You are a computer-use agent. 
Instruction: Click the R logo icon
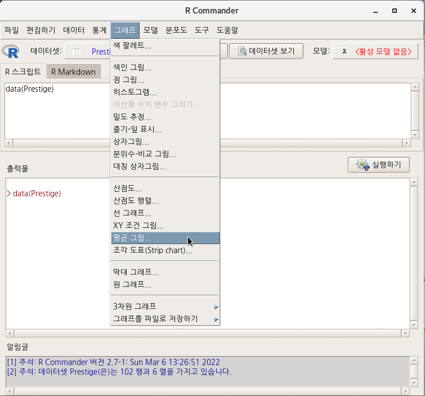click(x=11, y=51)
